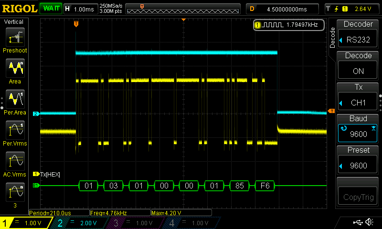Click the decoded byte 85
Viewport: 382px width, 229px height.
pos(240,186)
